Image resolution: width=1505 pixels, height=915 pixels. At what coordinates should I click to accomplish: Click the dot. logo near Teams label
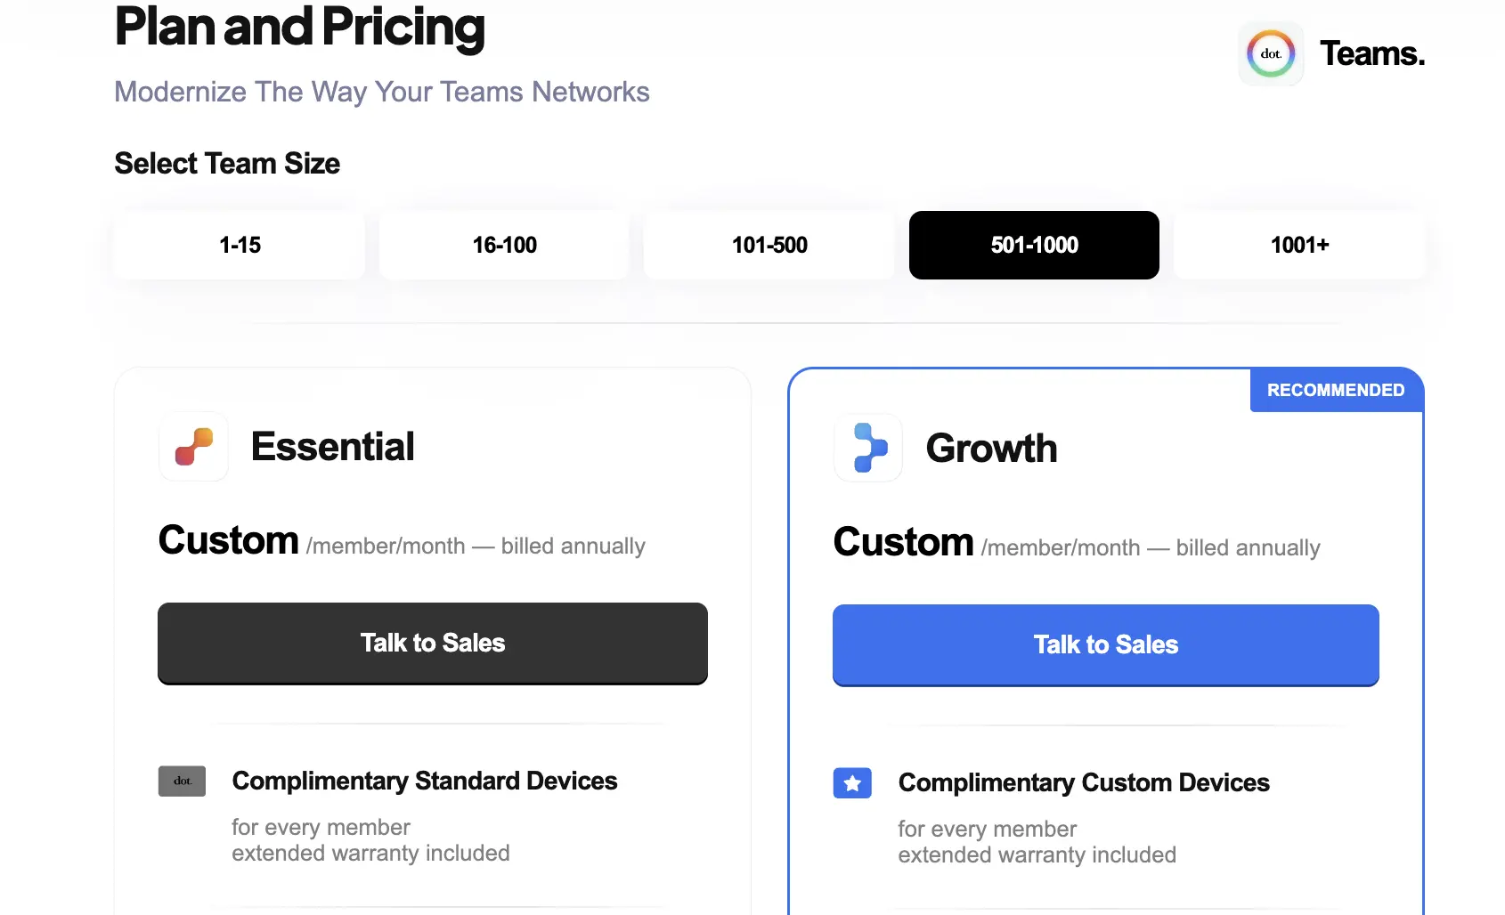pos(1270,53)
